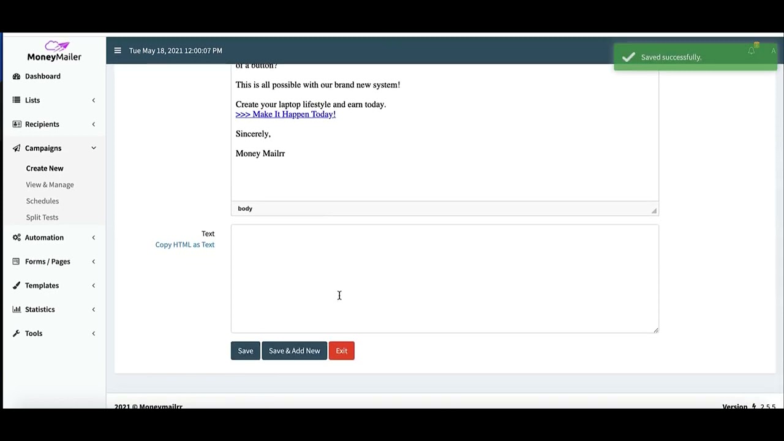Click the red Exit button
The image size is (784, 441).
tap(342, 351)
